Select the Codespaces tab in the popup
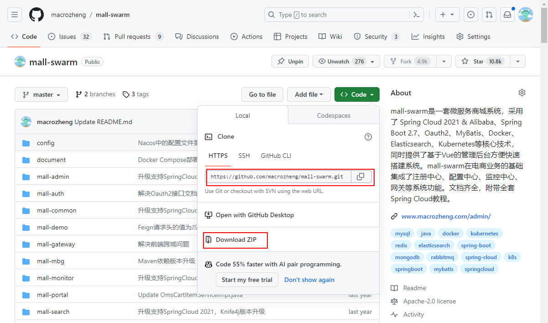Viewport: 548px width, 323px height. (334, 115)
